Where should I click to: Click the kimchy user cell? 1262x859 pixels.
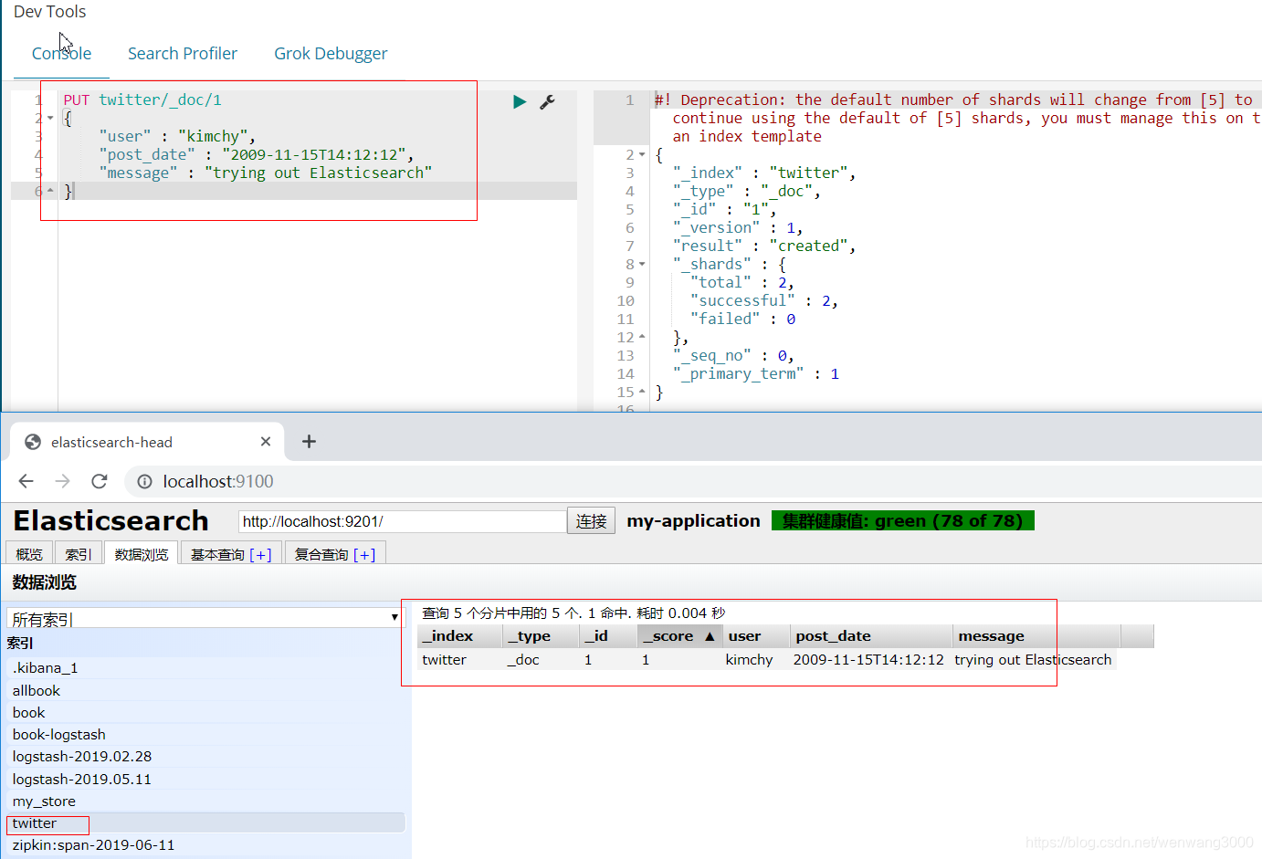pyautogui.click(x=749, y=660)
